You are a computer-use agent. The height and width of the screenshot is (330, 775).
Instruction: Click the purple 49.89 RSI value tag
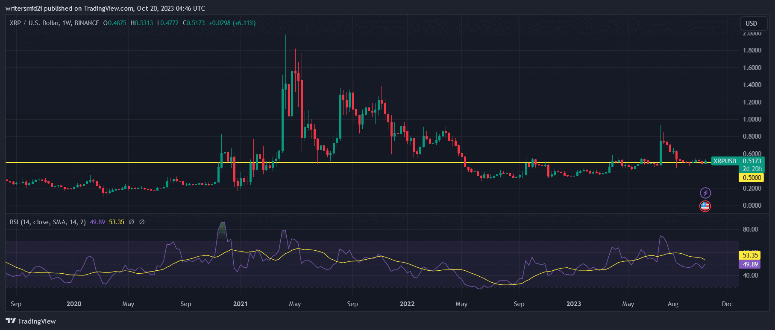click(x=750, y=264)
